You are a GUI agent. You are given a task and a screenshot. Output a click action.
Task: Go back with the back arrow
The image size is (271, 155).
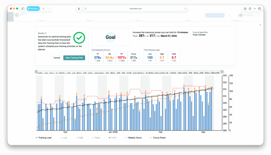click(x=43, y=8)
